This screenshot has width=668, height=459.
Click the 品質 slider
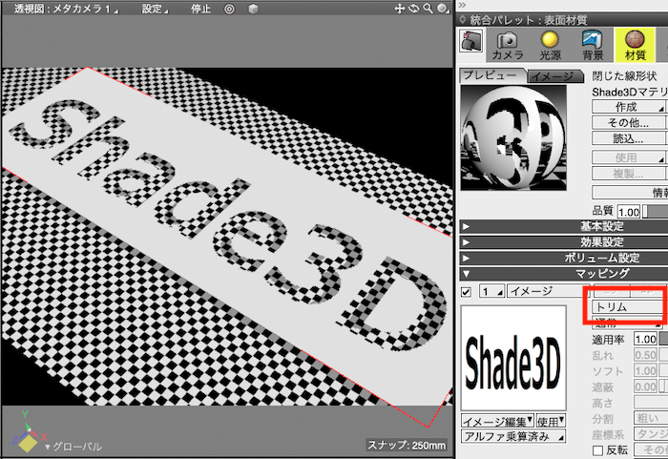655,212
